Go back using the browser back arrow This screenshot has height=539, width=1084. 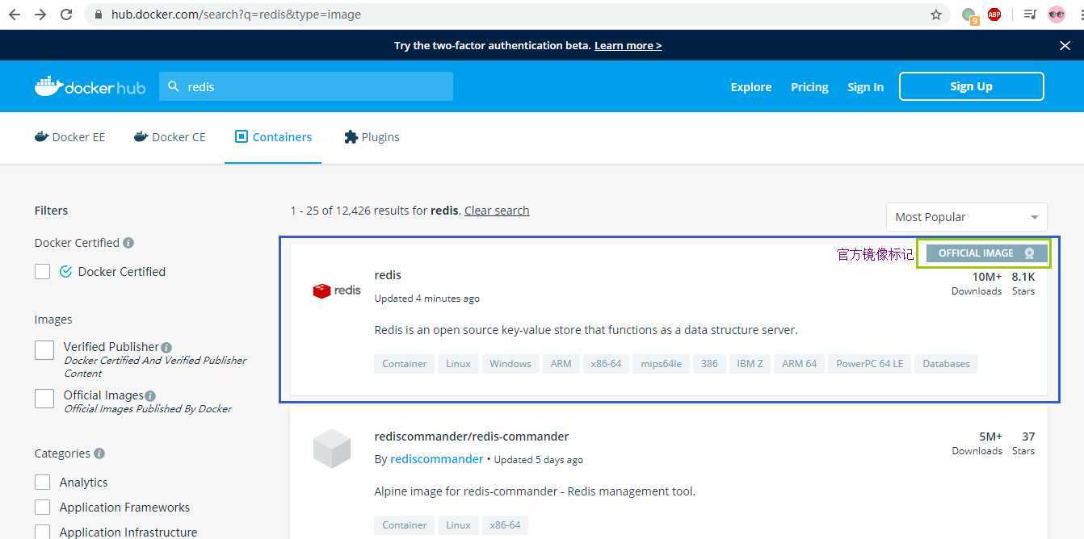point(15,15)
